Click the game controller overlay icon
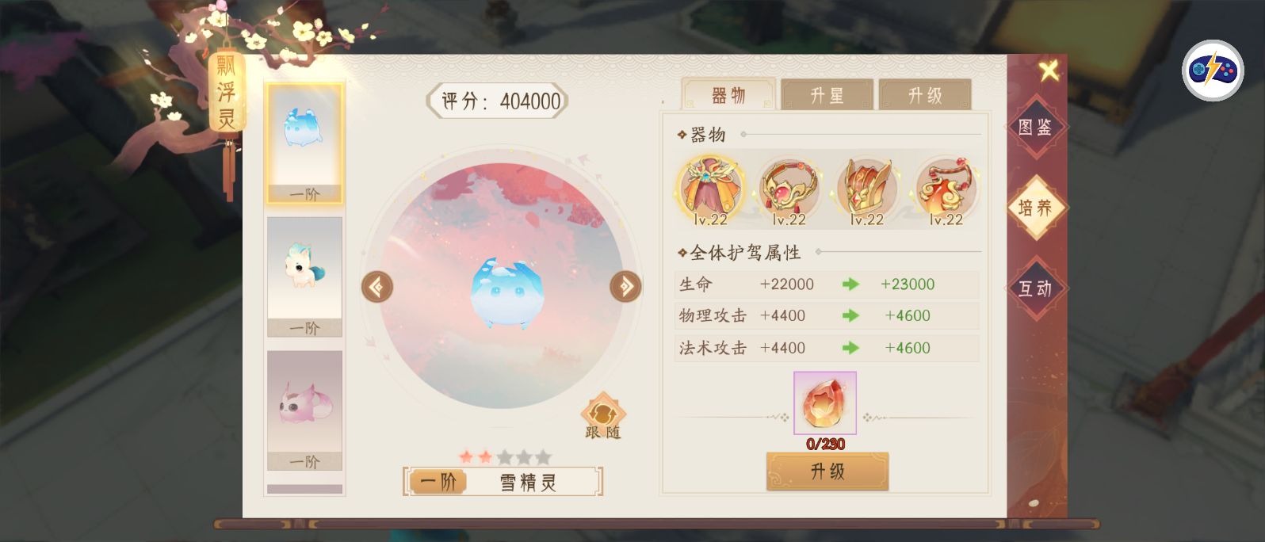Screen dimensions: 1265x542 (1213, 71)
